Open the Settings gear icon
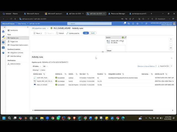The image size is (177, 132). click(x=137, y=24)
